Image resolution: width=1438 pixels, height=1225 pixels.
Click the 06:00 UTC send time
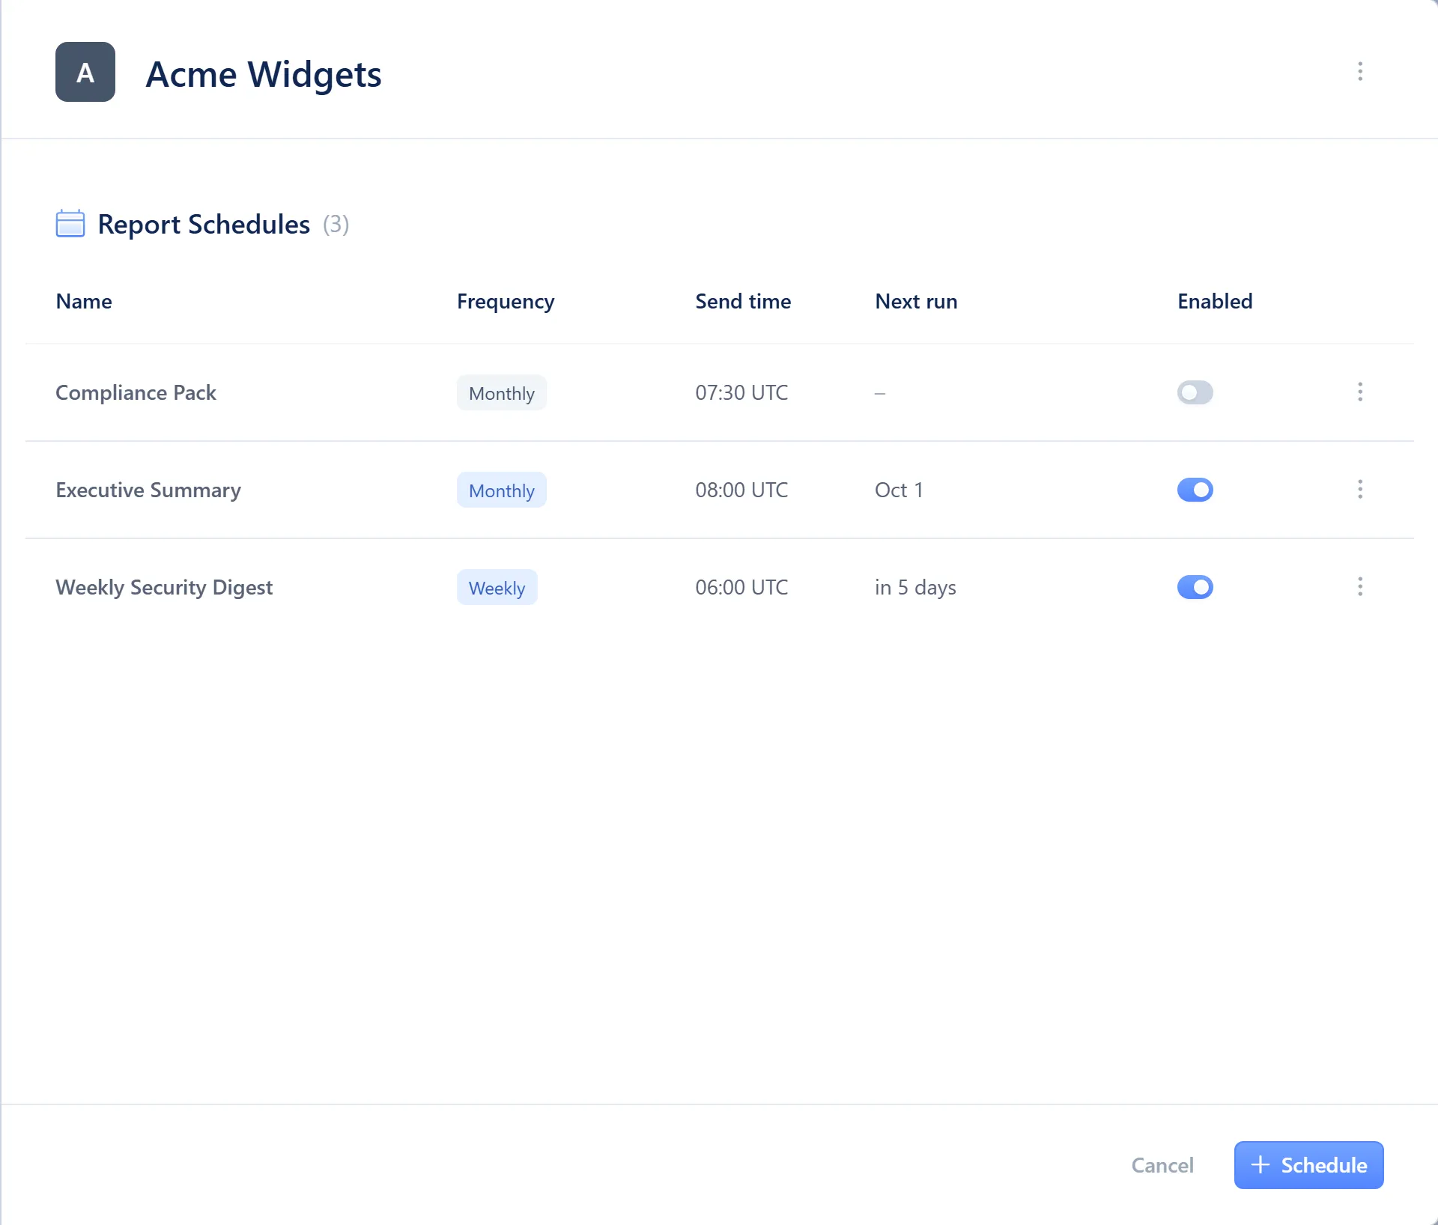741,587
